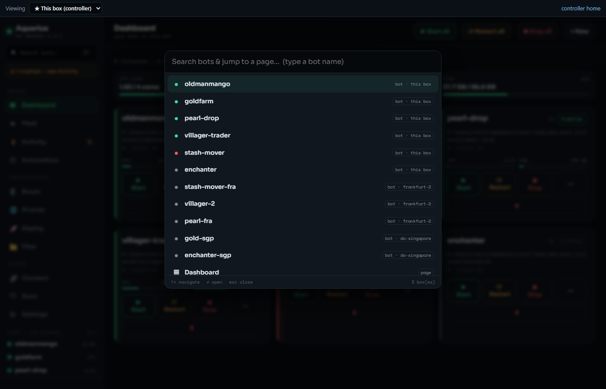Viewport: 606px width, 389px height.
Task: Select oldmanmango in the bot results
Action: coord(303,84)
